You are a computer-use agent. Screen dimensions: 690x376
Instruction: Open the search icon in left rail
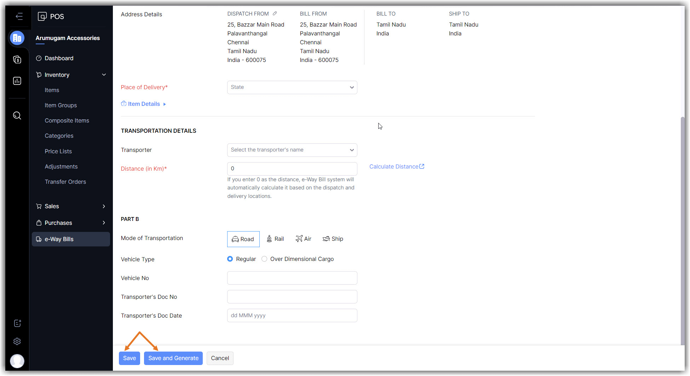coord(17,115)
